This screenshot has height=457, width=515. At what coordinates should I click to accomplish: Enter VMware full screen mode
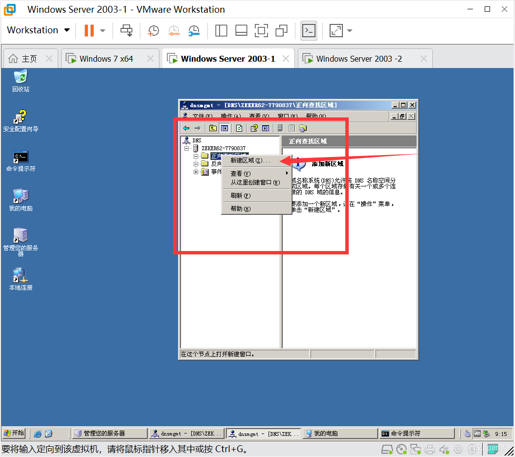point(261,30)
